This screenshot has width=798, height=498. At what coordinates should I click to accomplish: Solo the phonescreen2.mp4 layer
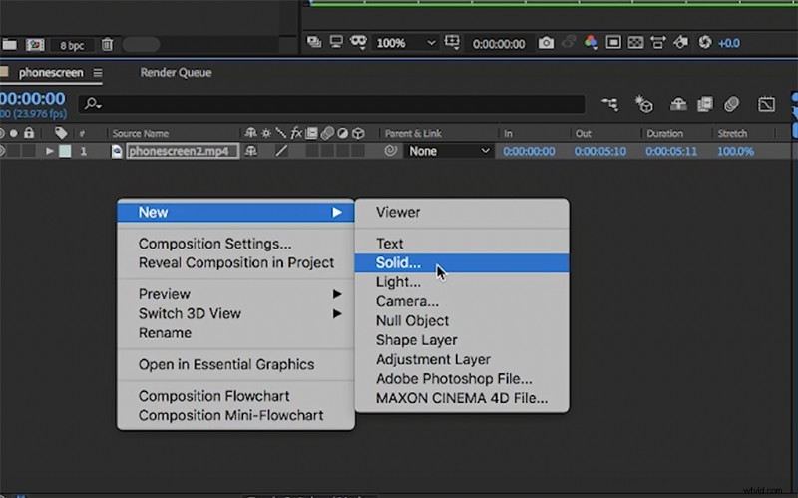pos(14,151)
